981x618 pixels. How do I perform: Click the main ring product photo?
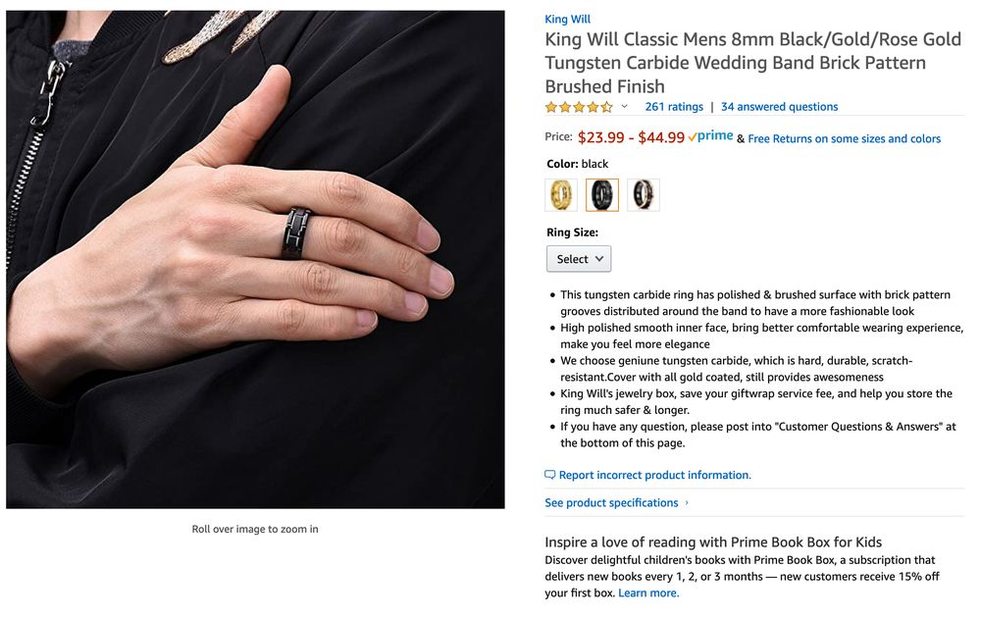[x=255, y=259]
